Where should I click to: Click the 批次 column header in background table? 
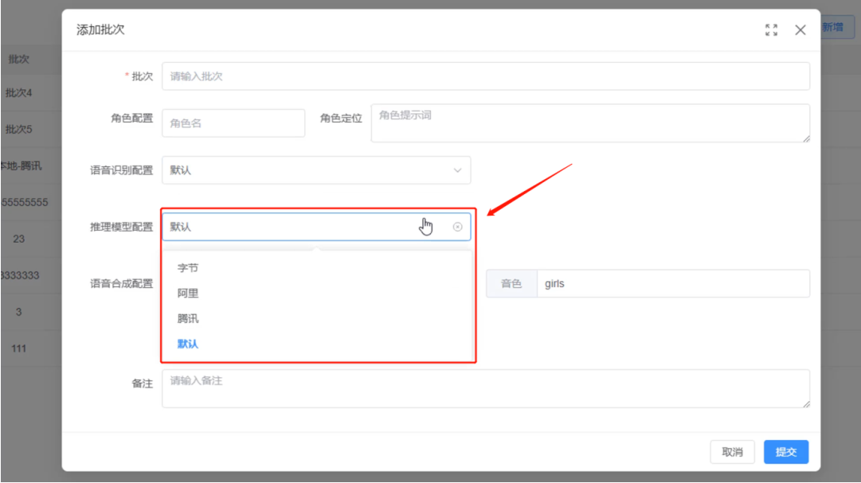coord(18,59)
